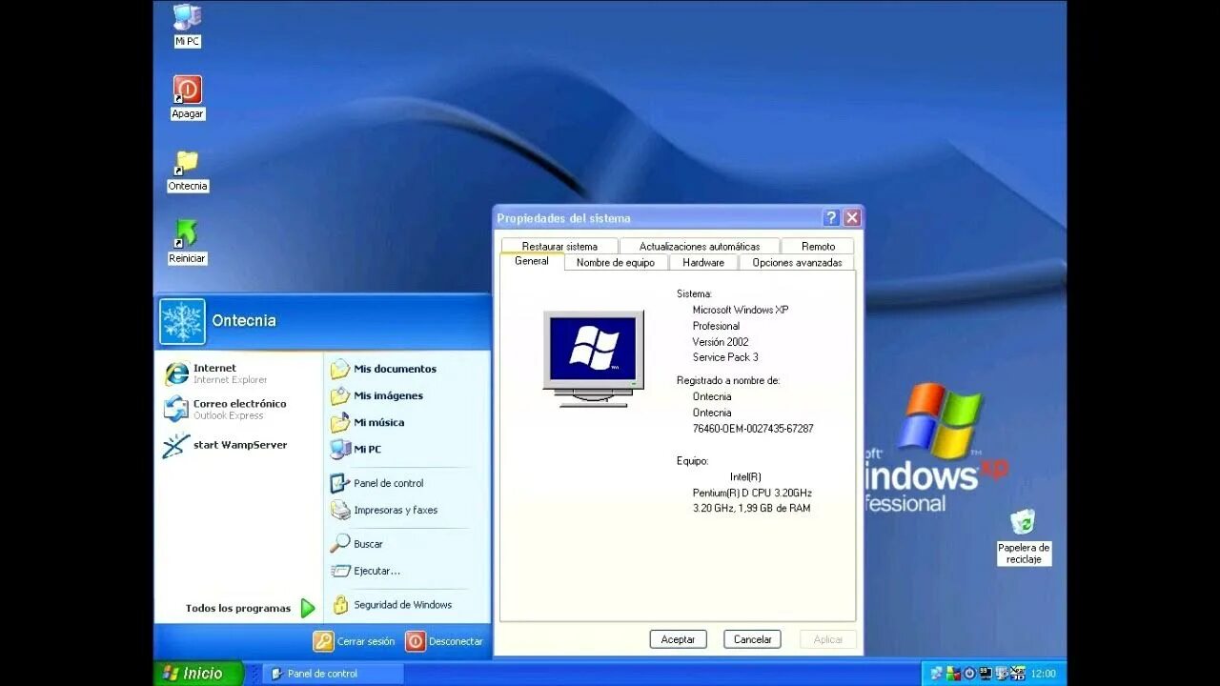
Task: Click the black monitor tray icon
Action: point(986,673)
